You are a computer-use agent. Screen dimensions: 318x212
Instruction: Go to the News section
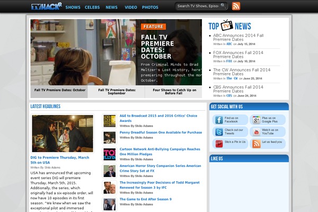click(111, 7)
